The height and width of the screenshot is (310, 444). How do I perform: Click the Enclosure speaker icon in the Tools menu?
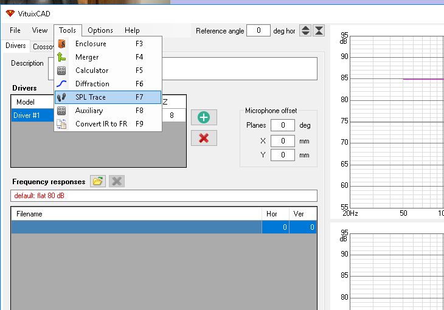pyautogui.click(x=61, y=44)
